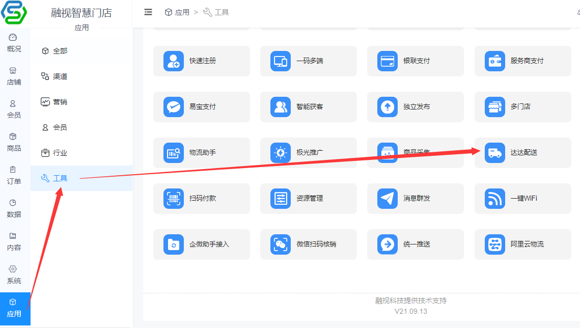
Task: Go to 系统 in main sidebar
Action: [x=14, y=275]
